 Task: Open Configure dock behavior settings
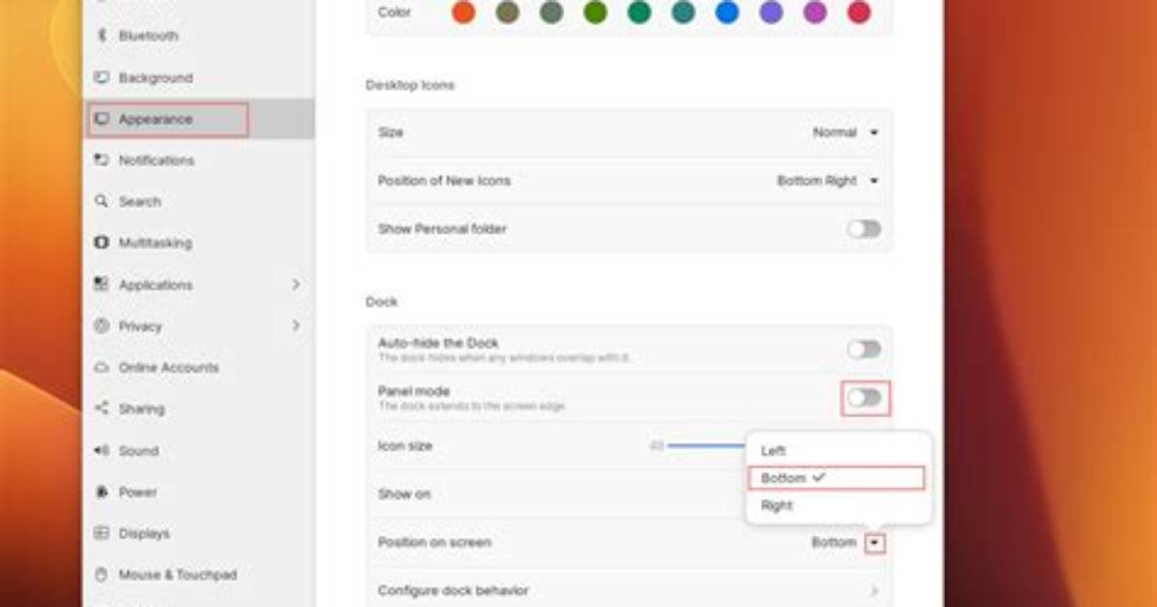click(x=630, y=591)
